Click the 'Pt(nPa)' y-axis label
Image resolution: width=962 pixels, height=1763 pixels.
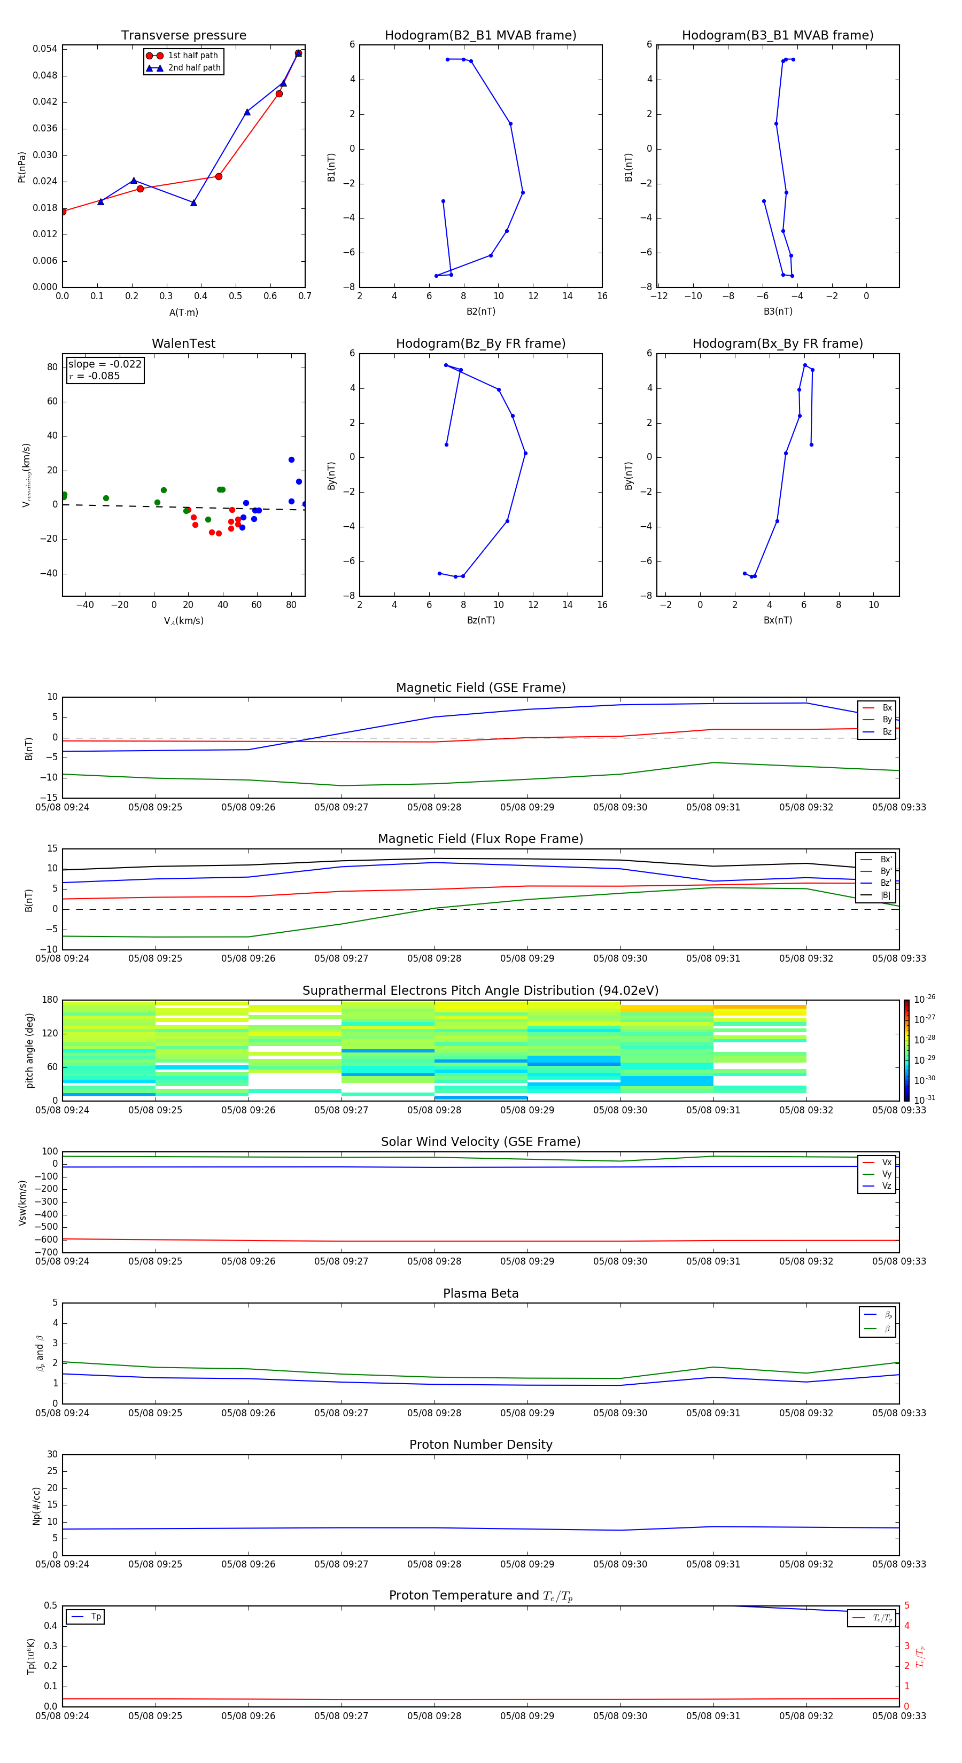pyautogui.click(x=22, y=167)
